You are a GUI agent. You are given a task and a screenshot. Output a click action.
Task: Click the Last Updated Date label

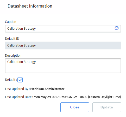click(x=19, y=97)
